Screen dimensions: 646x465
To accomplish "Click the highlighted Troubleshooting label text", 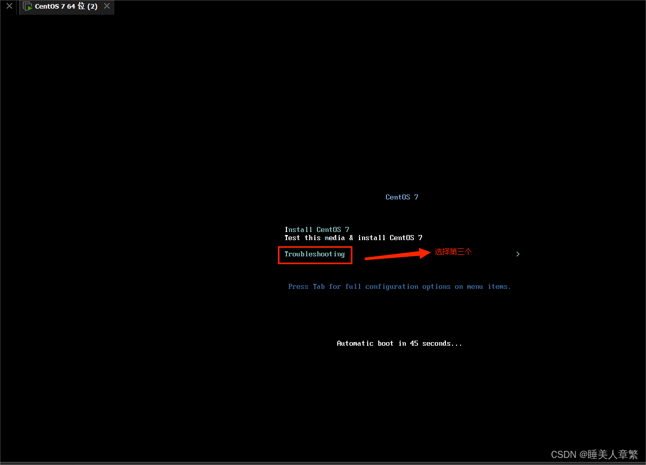I will 315,254.
